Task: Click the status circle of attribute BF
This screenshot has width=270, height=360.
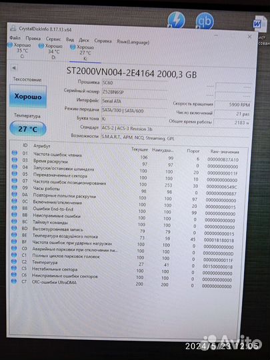Action: pyautogui.click(x=14, y=241)
